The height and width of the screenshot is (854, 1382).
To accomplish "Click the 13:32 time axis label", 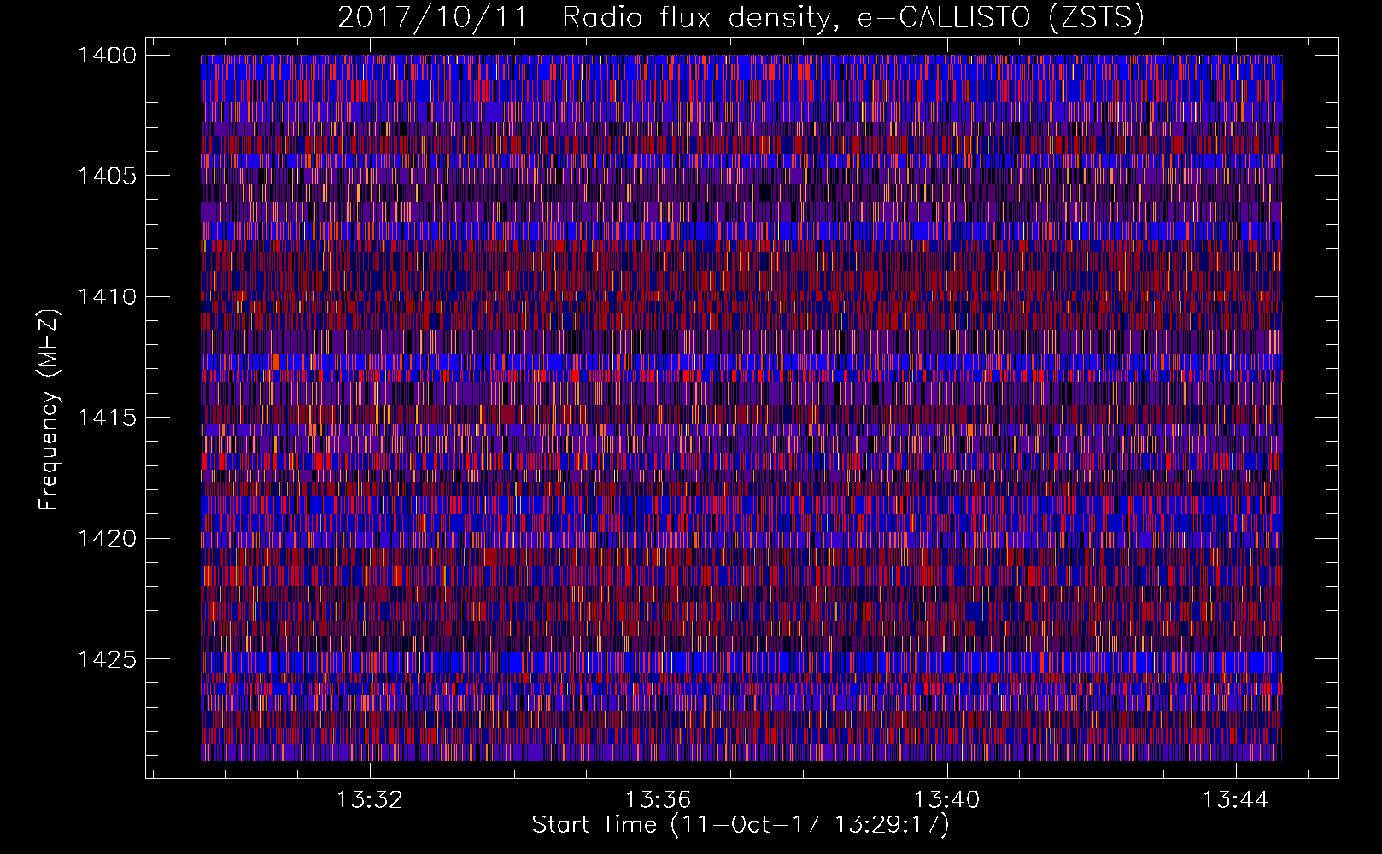I will tap(369, 800).
